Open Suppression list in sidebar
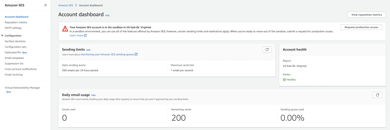 14,63
